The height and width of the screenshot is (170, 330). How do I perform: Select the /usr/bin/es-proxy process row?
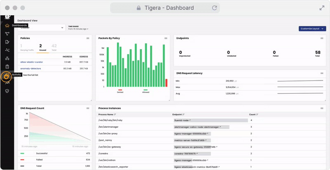coord(211,133)
